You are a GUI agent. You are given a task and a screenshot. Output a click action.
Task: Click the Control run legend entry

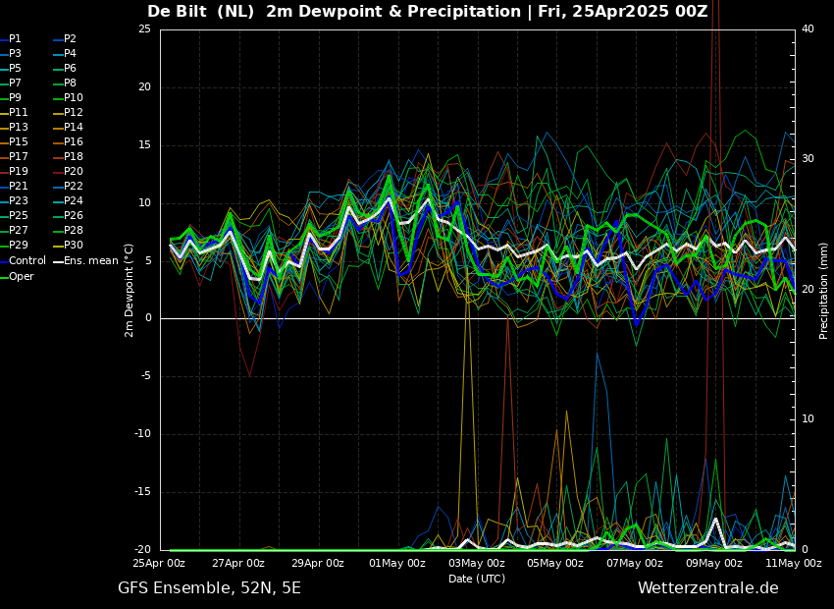[x=23, y=261]
